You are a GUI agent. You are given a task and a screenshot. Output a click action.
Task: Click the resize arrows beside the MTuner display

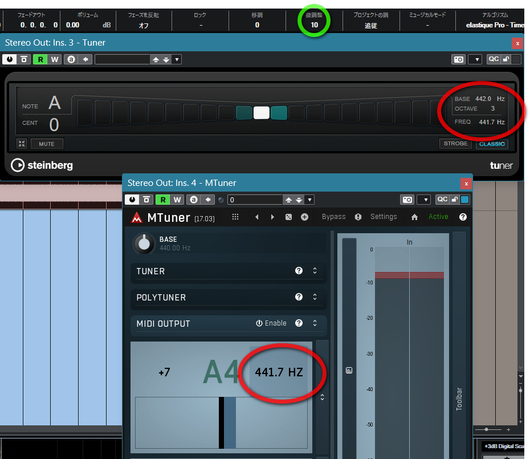[x=322, y=397]
